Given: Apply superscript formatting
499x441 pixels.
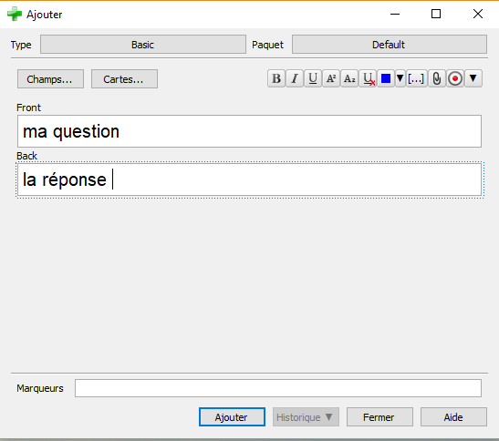Looking at the screenshot, I should coord(331,78).
